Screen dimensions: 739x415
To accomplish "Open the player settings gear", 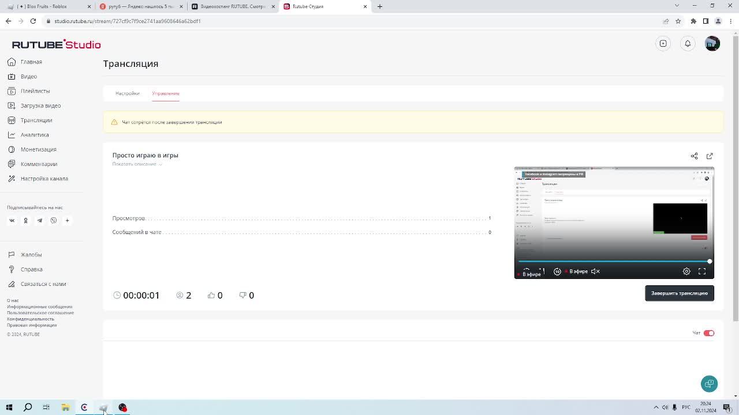I will pos(686,271).
